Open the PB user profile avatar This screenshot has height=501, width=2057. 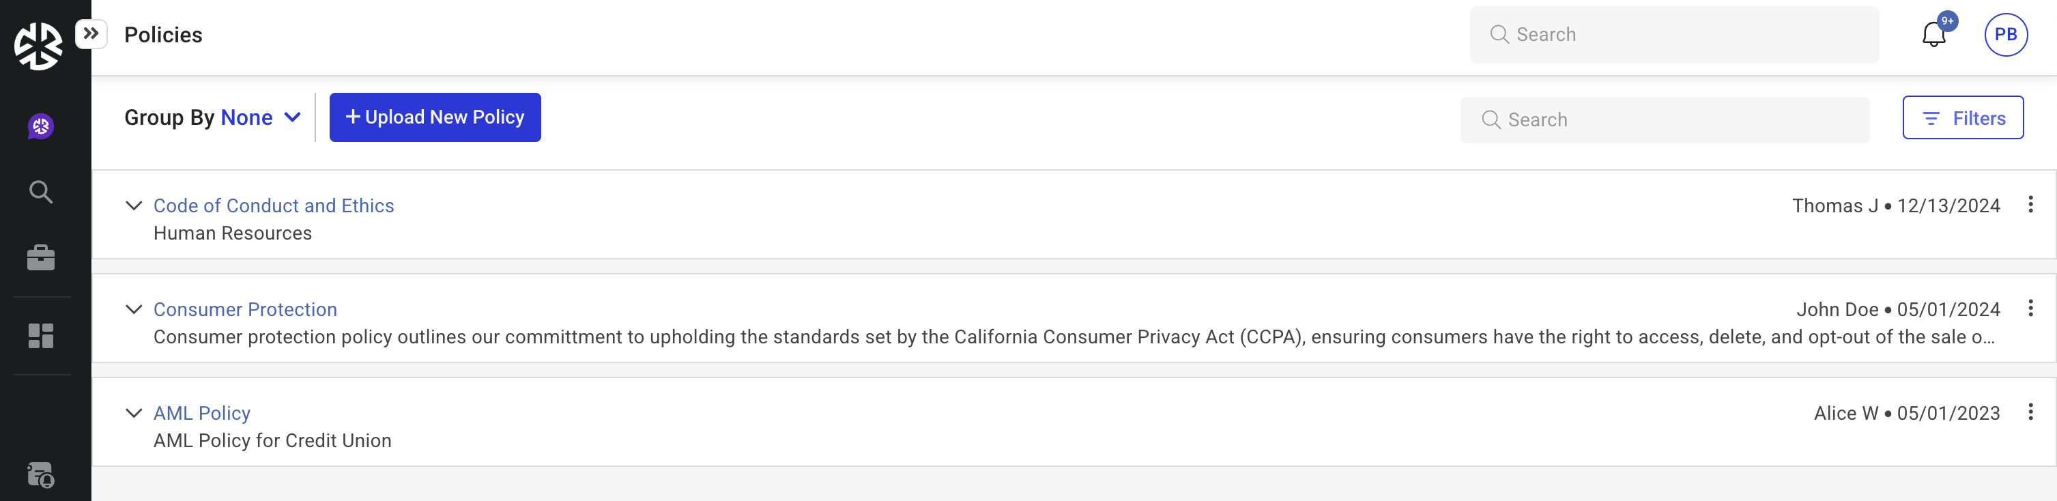[2005, 35]
